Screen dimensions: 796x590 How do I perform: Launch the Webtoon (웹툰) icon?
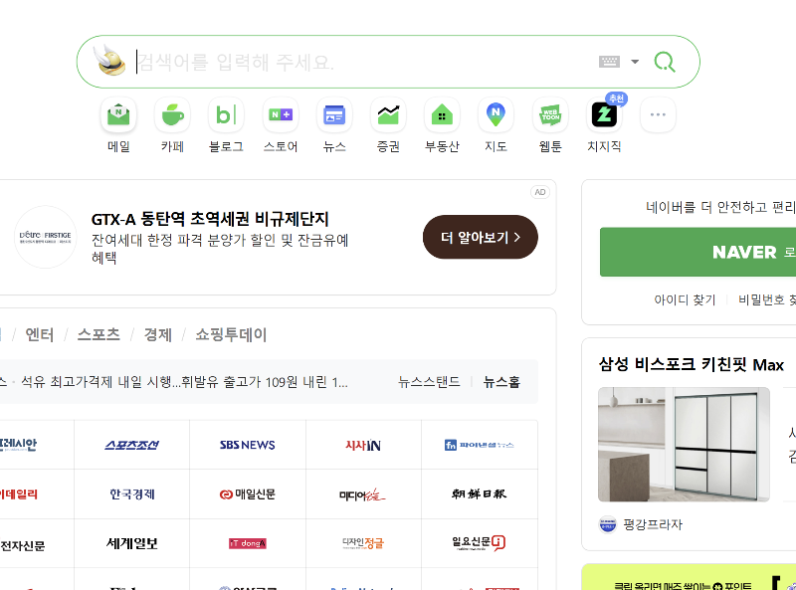pos(548,114)
